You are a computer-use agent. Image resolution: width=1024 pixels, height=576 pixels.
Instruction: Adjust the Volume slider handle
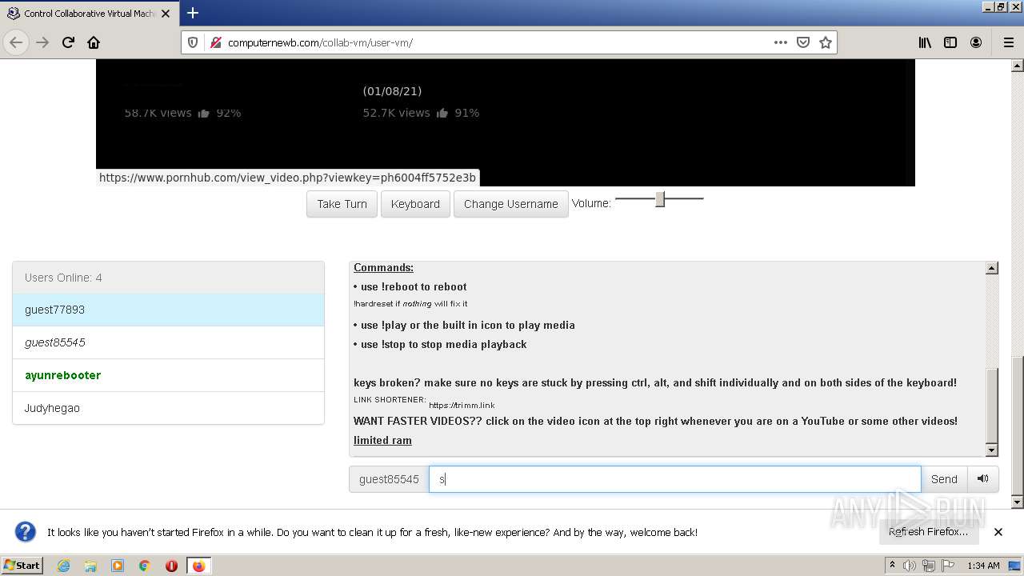coord(660,199)
